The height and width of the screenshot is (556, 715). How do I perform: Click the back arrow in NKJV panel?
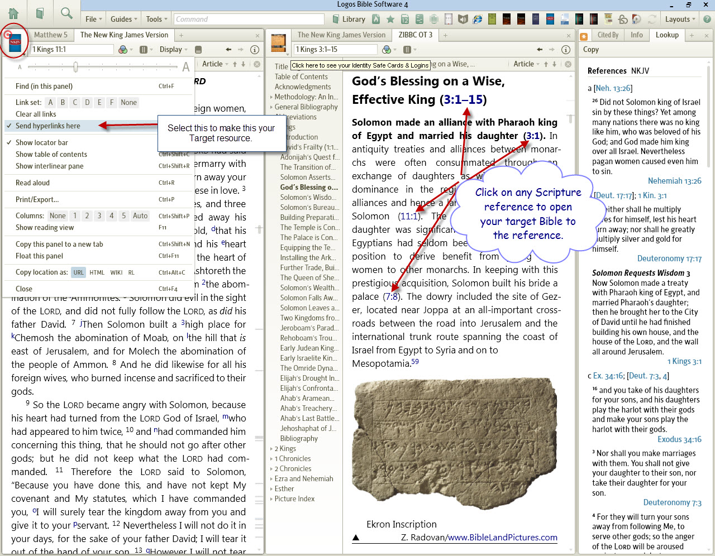pos(228,50)
